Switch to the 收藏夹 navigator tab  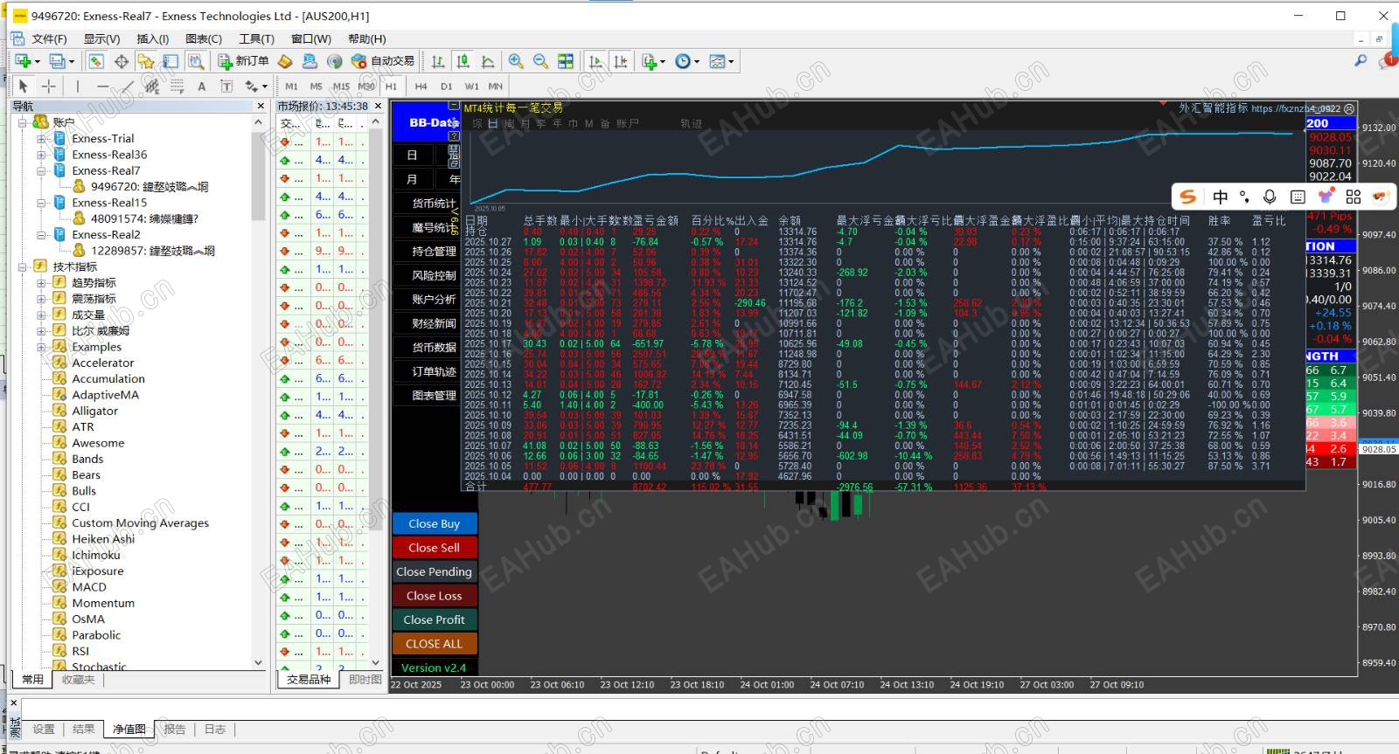pos(79,680)
